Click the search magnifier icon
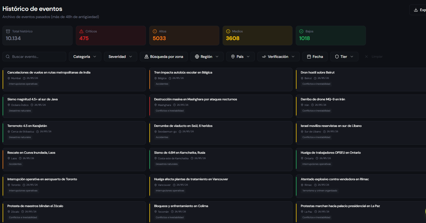The image size is (426, 223). (x=8, y=57)
